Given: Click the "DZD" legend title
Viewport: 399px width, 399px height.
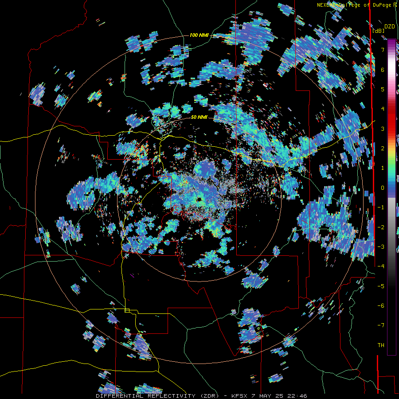Looking at the screenshot, I should [390, 27].
